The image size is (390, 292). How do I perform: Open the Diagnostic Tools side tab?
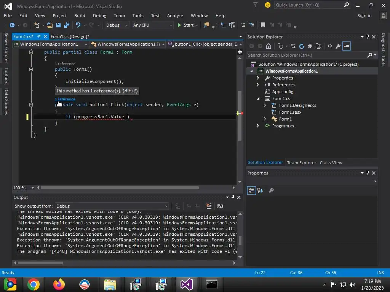coord(383,50)
